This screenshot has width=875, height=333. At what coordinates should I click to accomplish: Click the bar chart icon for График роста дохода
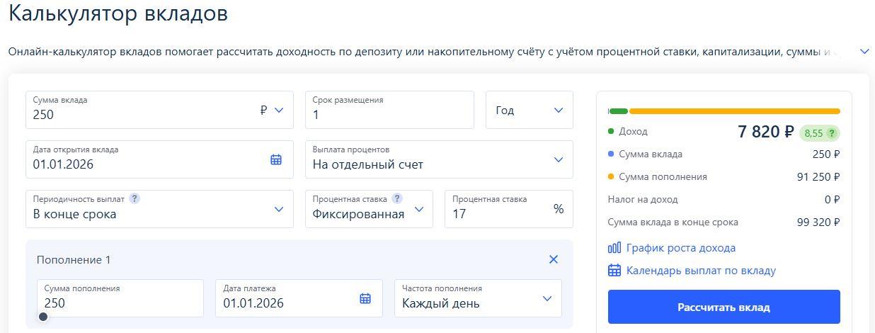click(x=614, y=248)
